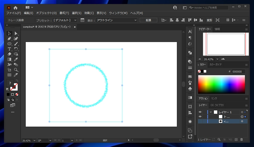Open the workspace switcher dropdown
This screenshot has width=254, height=147.
point(29,7)
